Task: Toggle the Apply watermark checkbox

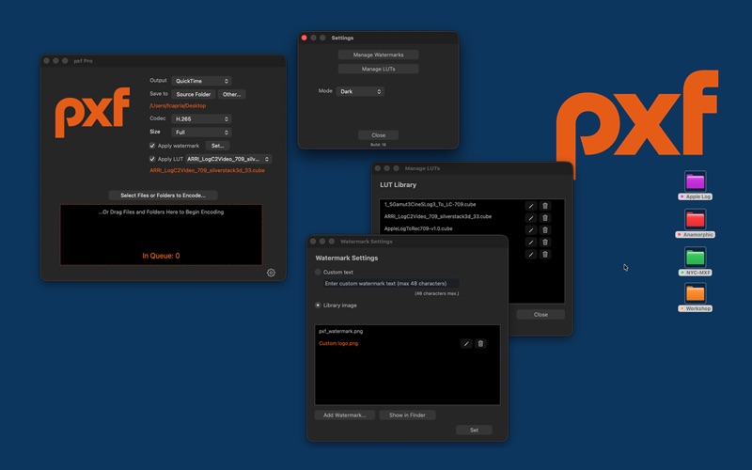Action: [152, 146]
